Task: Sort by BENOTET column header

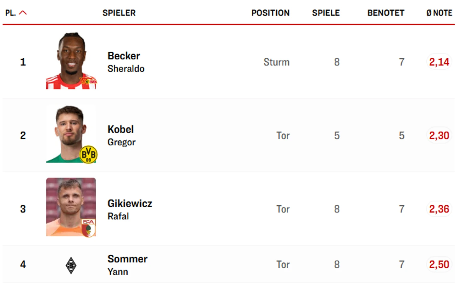Action: point(386,13)
